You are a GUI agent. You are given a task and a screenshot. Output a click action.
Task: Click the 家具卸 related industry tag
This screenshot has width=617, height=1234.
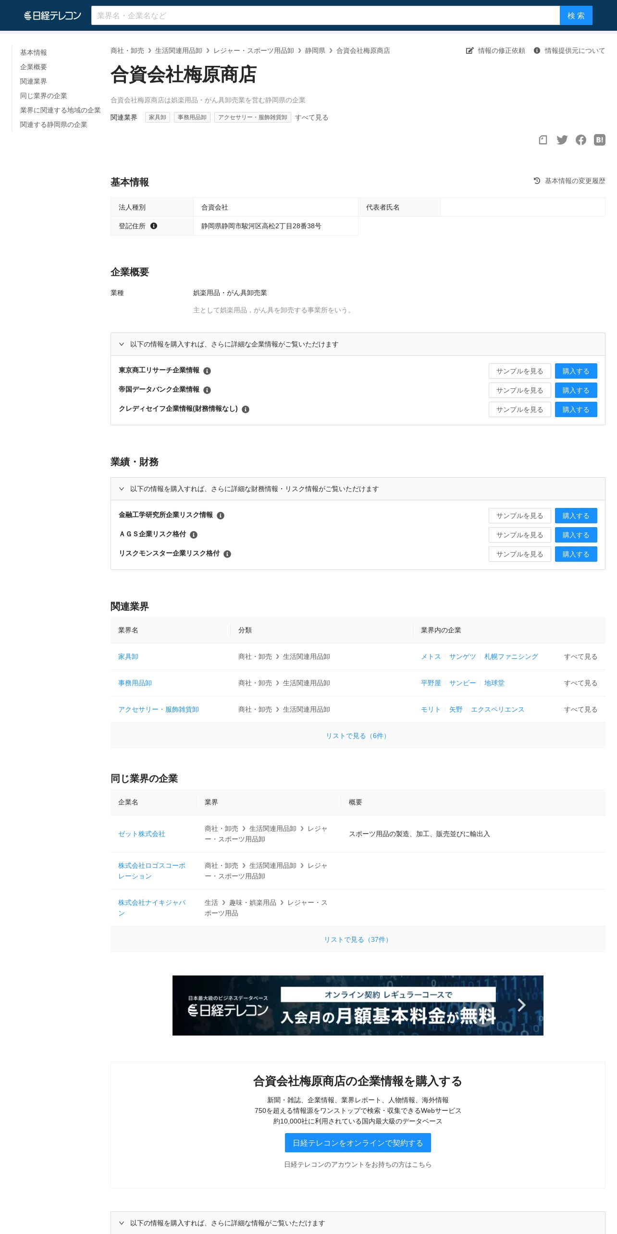point(158,117)
